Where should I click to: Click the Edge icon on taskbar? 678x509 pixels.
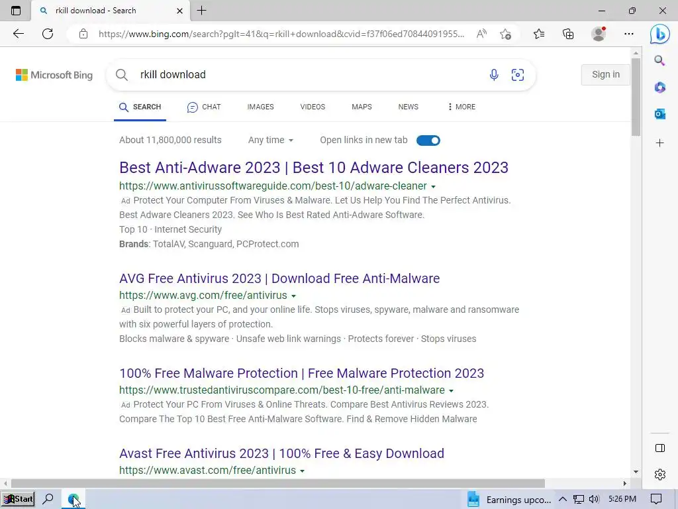73,500
